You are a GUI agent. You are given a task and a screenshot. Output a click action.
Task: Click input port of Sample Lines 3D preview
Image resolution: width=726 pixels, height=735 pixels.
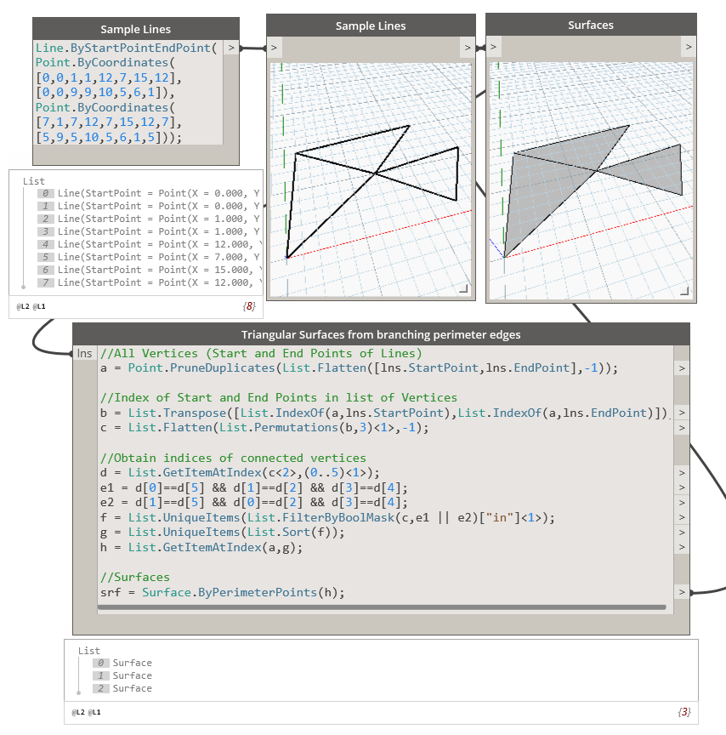[275, 48]
